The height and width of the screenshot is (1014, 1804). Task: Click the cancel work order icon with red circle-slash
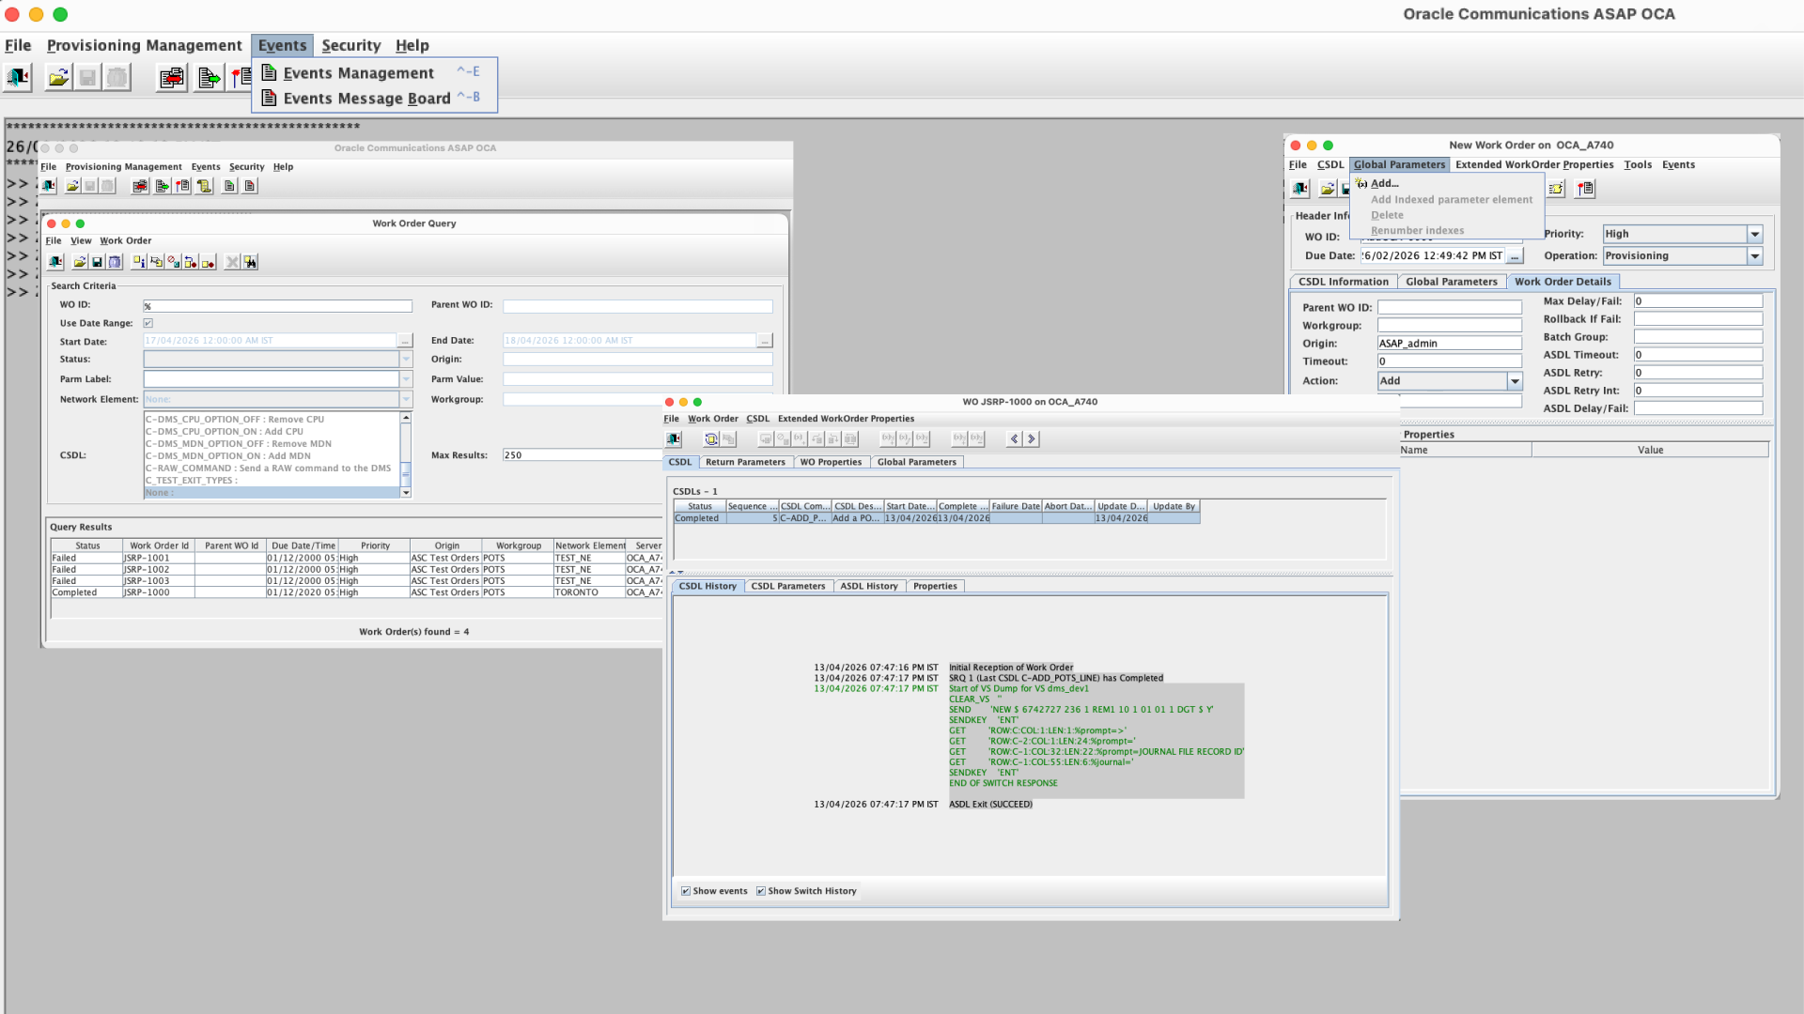click(174, 262)
